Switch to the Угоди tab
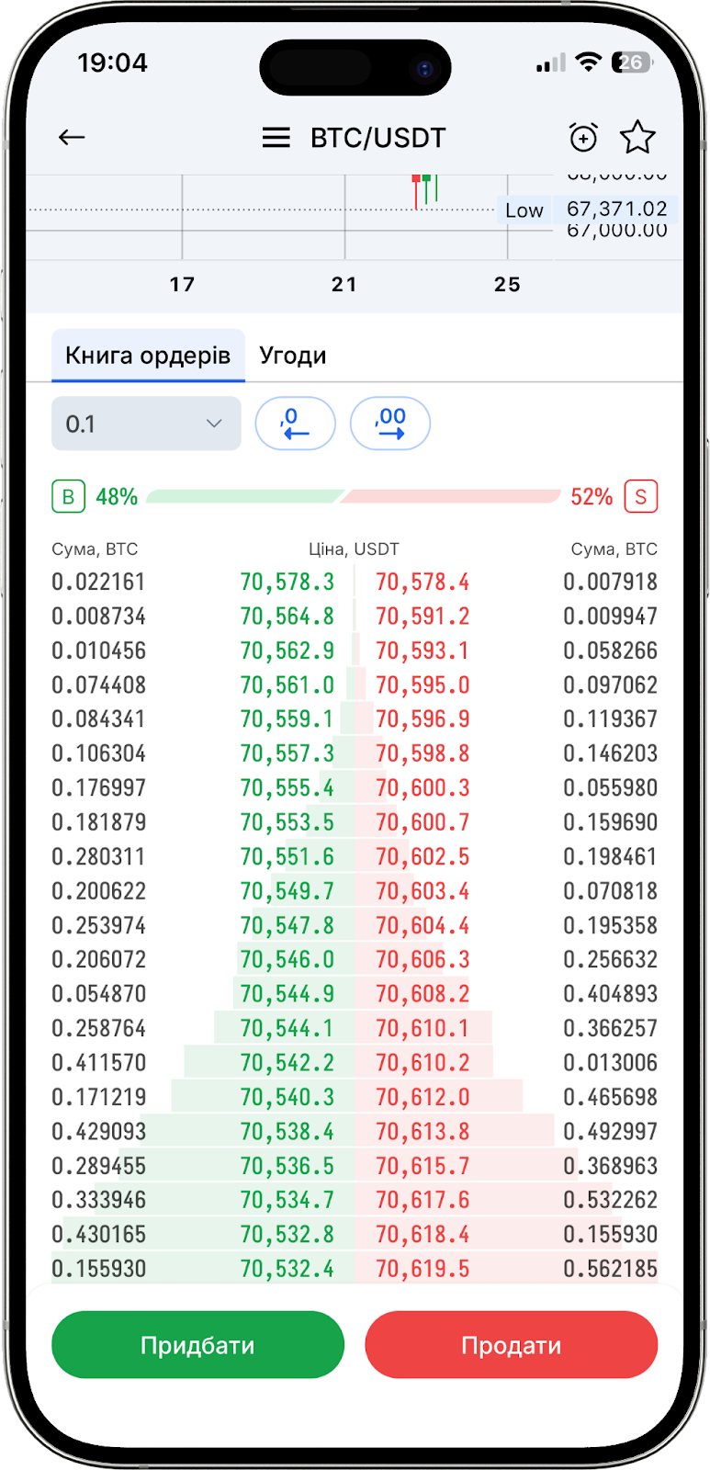 292,356
